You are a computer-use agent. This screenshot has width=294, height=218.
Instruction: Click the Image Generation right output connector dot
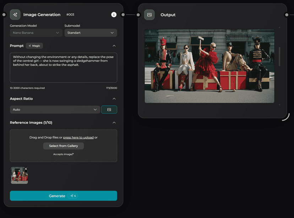pyautogui.click(x=123, y=15)
